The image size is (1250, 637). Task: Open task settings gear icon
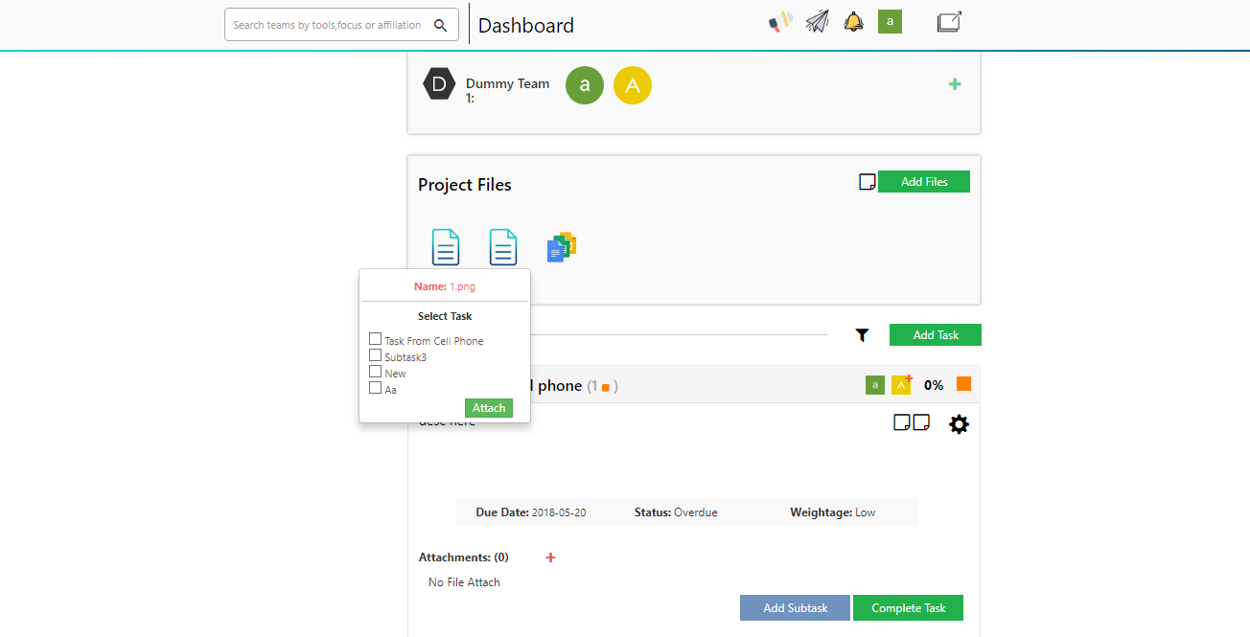point(959,424)
